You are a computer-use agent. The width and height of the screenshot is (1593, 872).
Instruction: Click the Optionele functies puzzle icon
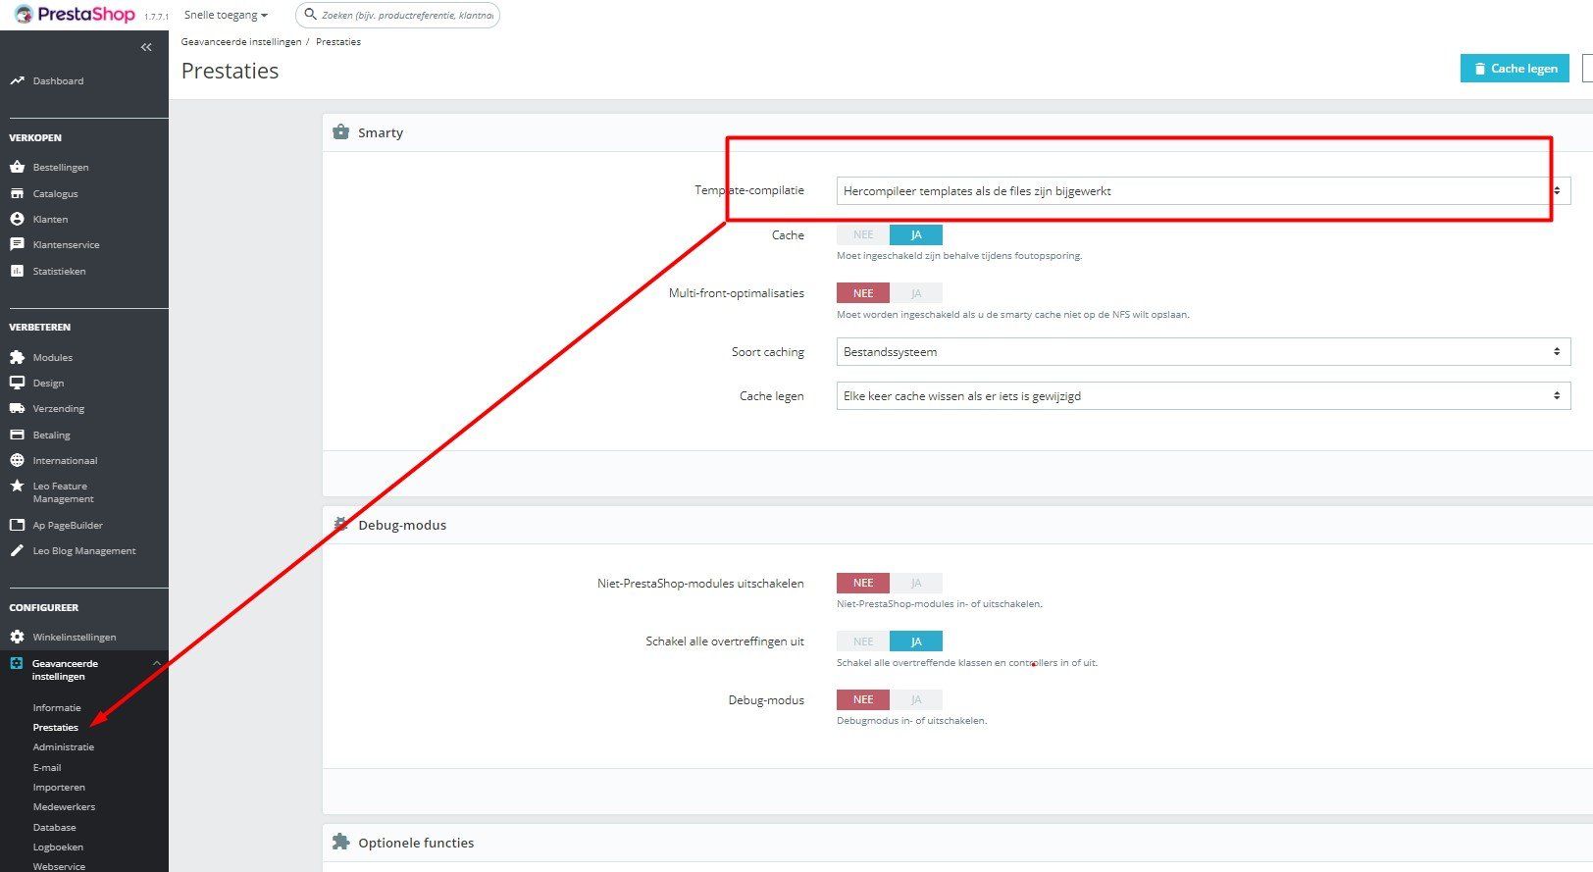pos(340,842)
